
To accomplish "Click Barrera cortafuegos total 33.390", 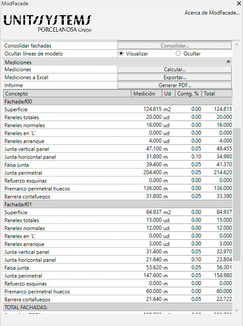I will (224, 196).
